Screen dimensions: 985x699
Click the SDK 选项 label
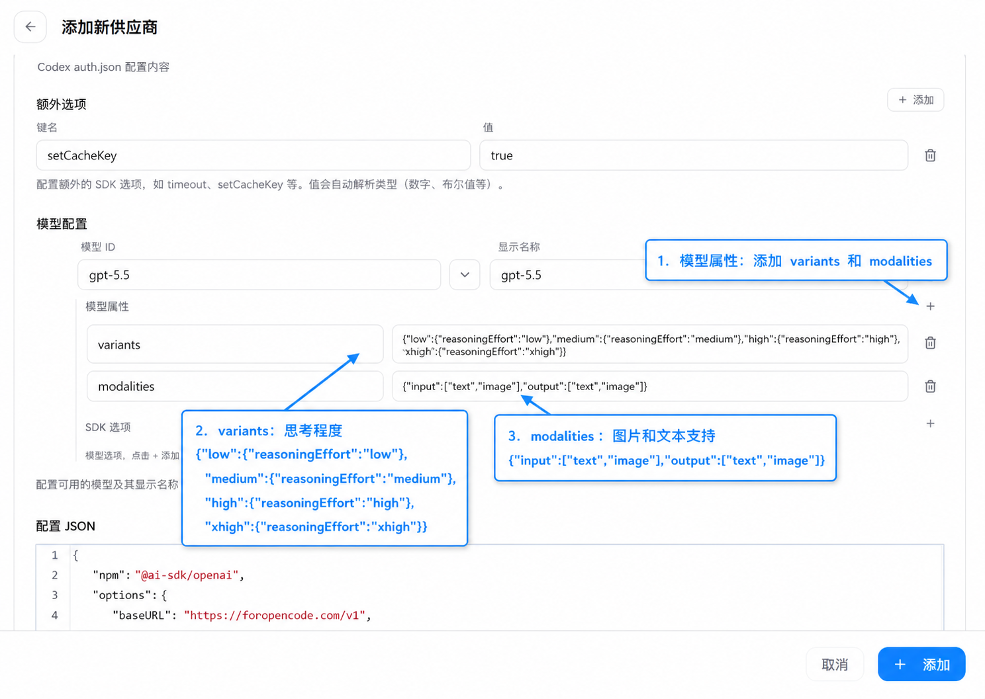pos(108,427)
